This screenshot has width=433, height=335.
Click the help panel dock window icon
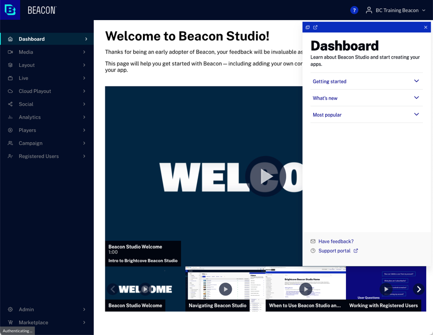(x=307, y=27)
